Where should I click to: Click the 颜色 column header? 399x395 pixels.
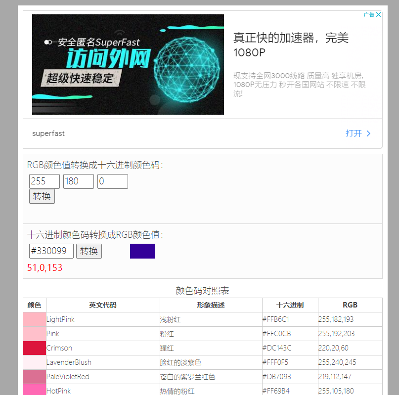tap(34, 305)
